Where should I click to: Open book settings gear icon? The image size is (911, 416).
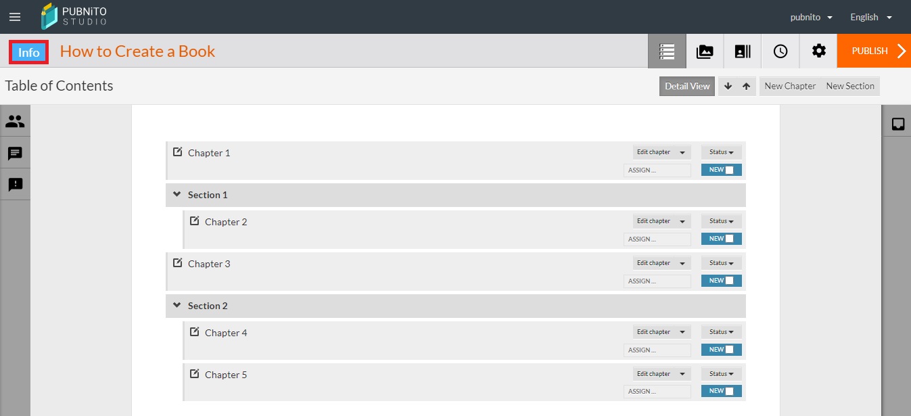pyautogui.click(x=818, y=51)
